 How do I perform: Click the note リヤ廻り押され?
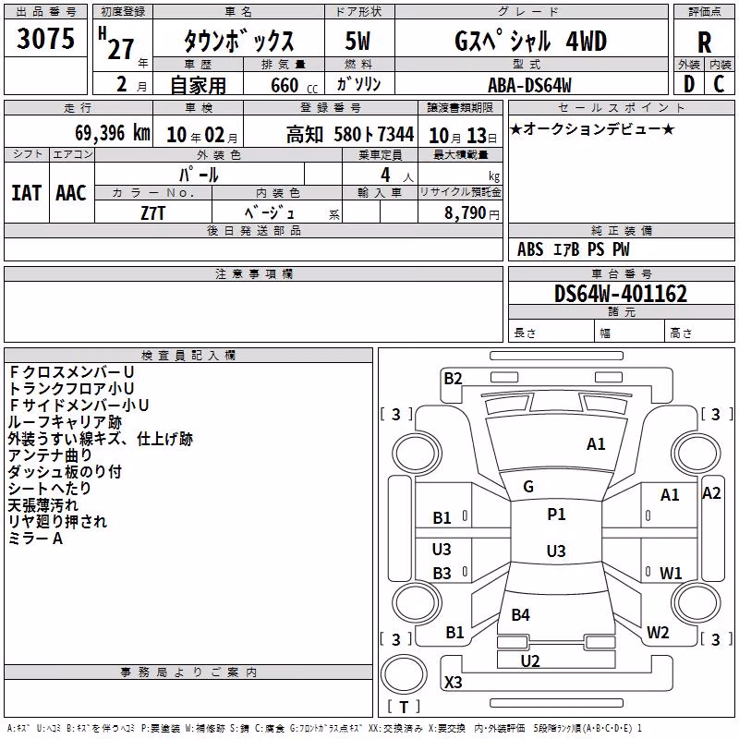(x=57, y=521)
